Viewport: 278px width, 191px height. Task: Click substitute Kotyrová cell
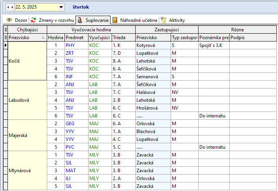(153, 45)
